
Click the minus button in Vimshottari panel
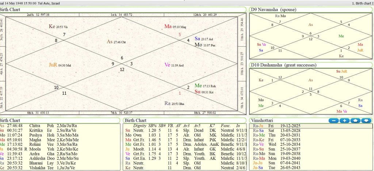(333, 120)
